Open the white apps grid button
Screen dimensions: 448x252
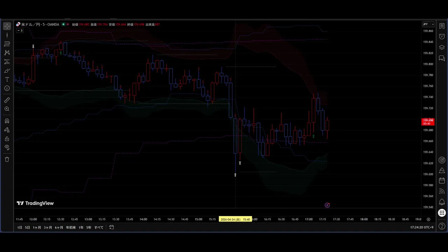click(x=442, y=213)
